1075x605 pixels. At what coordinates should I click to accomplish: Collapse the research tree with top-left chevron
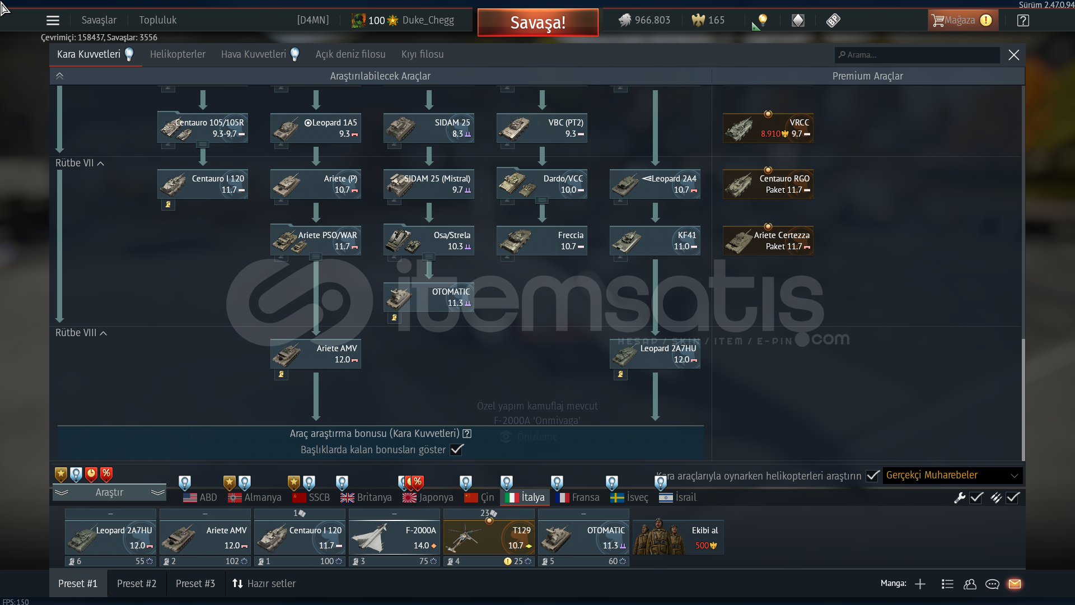pos(60,76)
